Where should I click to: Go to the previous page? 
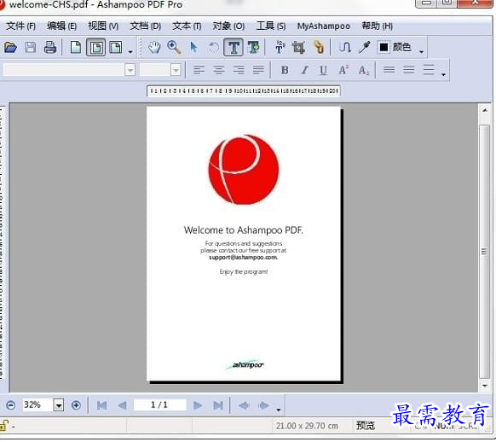(x=122, y=405)
